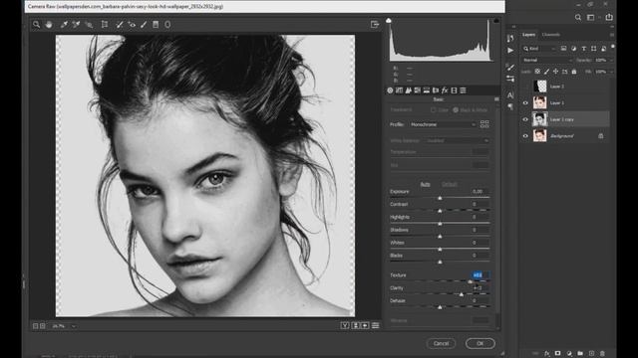Viewport: 638px width, 358px height.
Task: Select the Zoom tool in Camera Raw toolbar
Action: (36, 25)
